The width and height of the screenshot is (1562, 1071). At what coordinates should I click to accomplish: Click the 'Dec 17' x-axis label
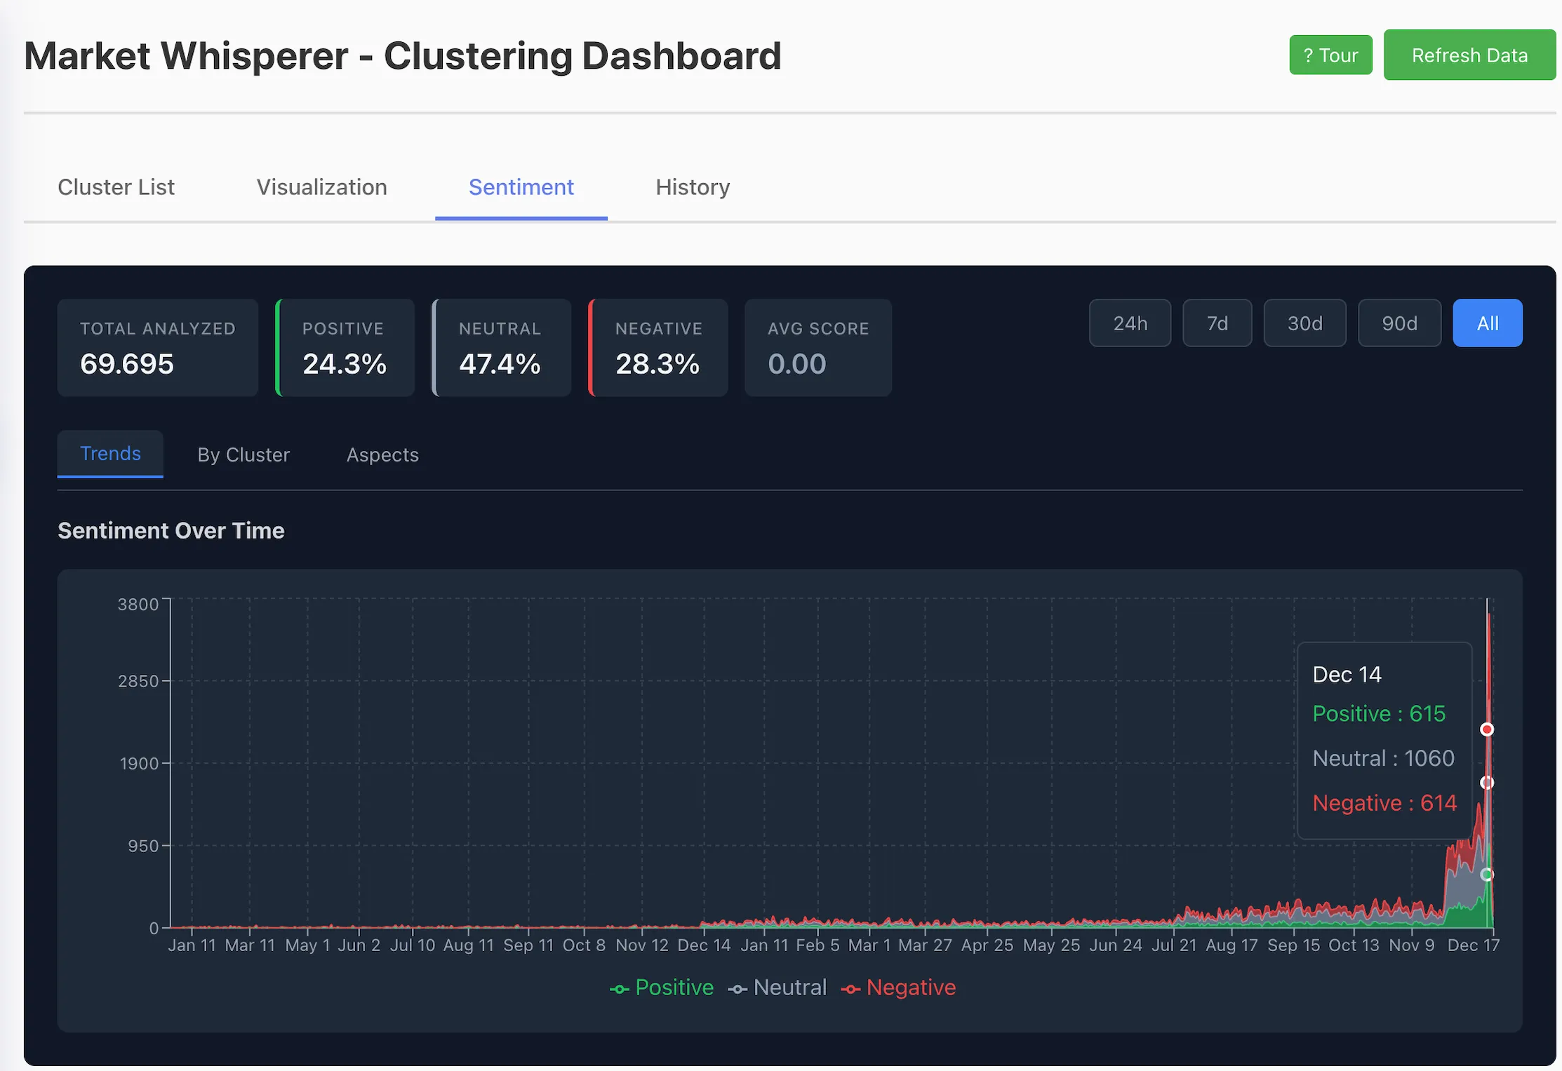pos(1474,945)
